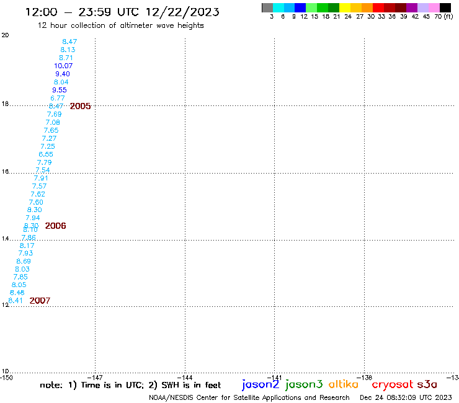The width and height of the screenshot is (459, 403).
Task: Click the longitude axis label -144
Action: 185,378
